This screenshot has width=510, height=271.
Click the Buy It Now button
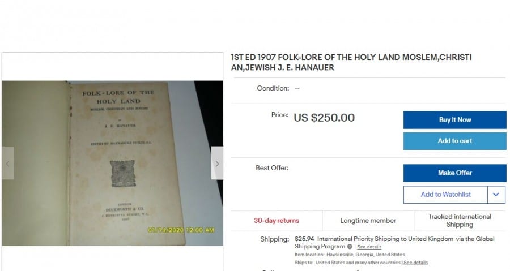pos(454,120)
